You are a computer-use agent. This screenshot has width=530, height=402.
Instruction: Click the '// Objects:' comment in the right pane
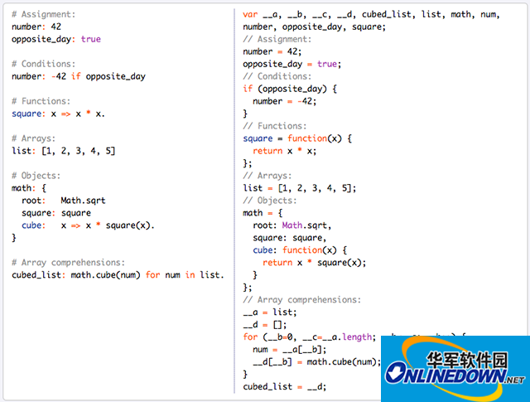pos(269,201)
